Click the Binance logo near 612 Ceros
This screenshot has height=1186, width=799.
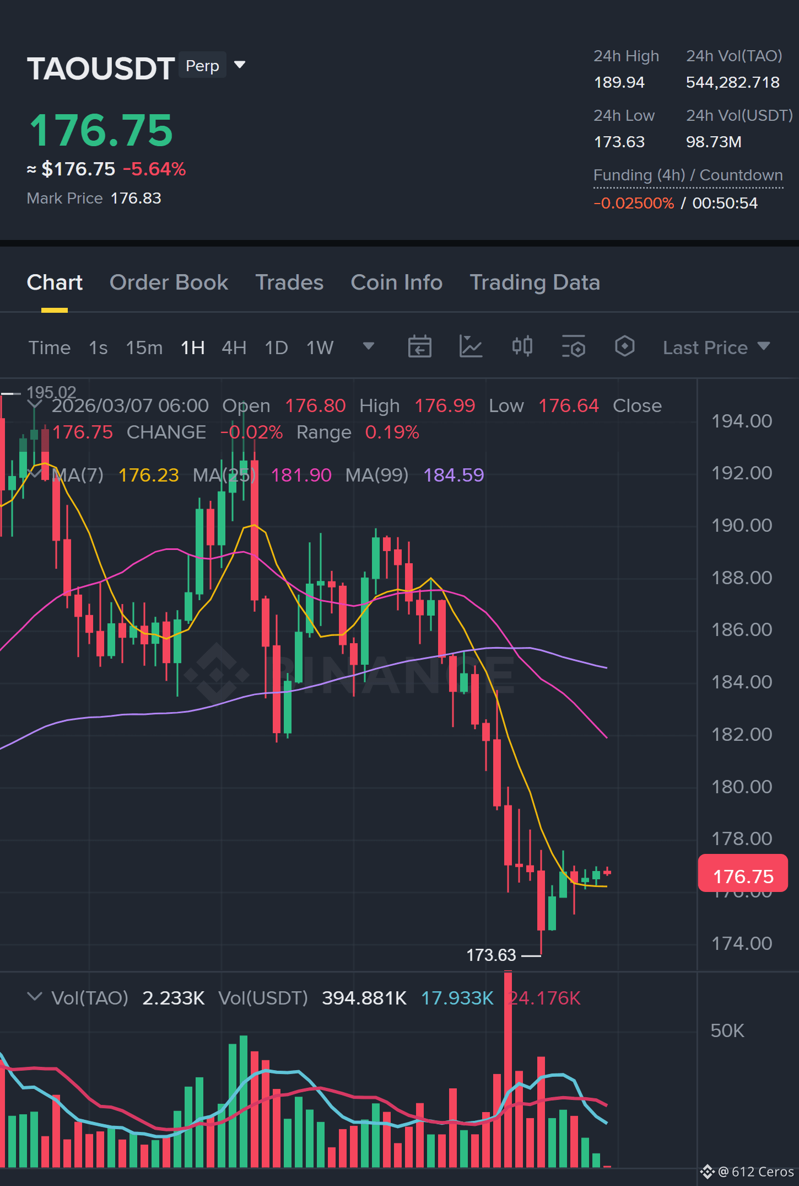[x=708, y=1172]
